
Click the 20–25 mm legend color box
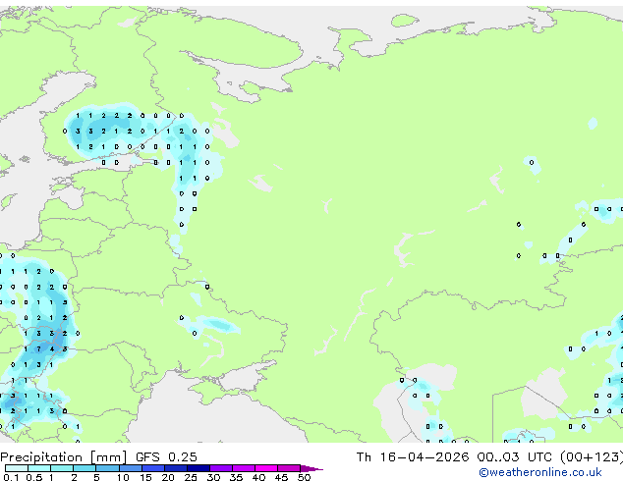point(176,468)
